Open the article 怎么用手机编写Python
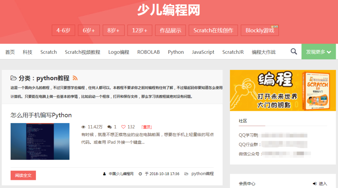This screenshot has width=338, height=188. pyautogui.click(x=41, y=115)
